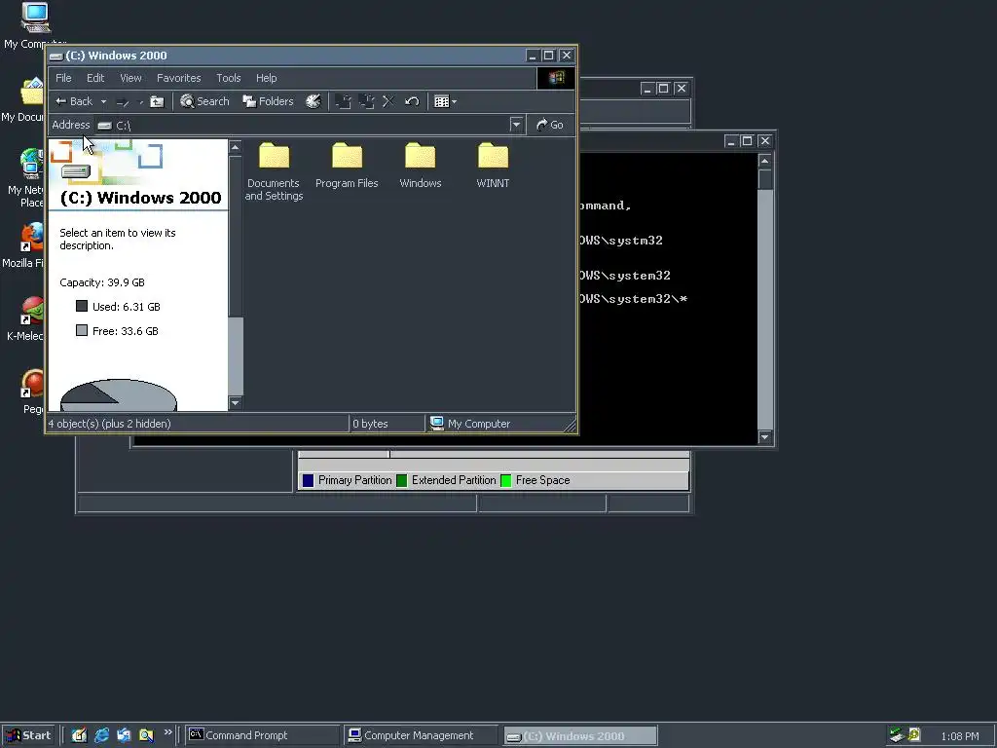The height and width of the screenshot is (748, 997).
Task: Open the History toolbar icon
Action: click(x=313, y=101)
